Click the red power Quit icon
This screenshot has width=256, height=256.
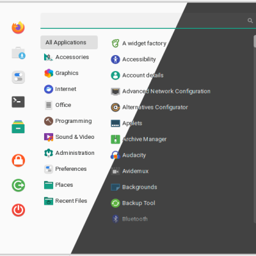[19, 210]
